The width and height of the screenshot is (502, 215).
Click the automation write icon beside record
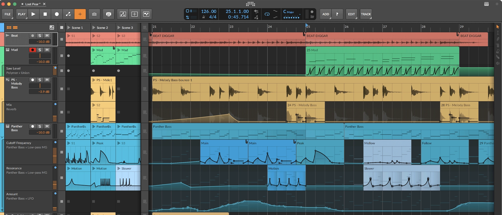pos(68,14)
